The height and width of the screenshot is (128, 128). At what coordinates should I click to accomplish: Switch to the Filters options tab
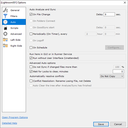point(14,16)
